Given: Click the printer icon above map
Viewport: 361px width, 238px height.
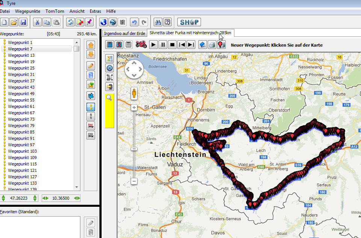Looking at the screenshot, I should [212, 45].
